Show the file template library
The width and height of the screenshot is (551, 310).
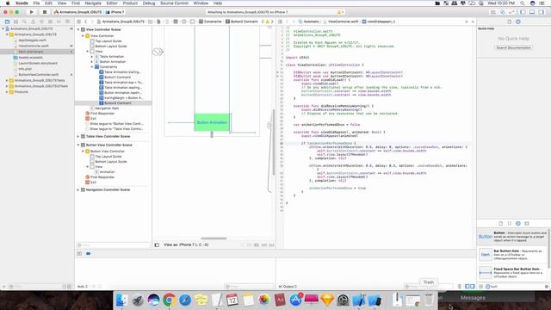[501, 223]
